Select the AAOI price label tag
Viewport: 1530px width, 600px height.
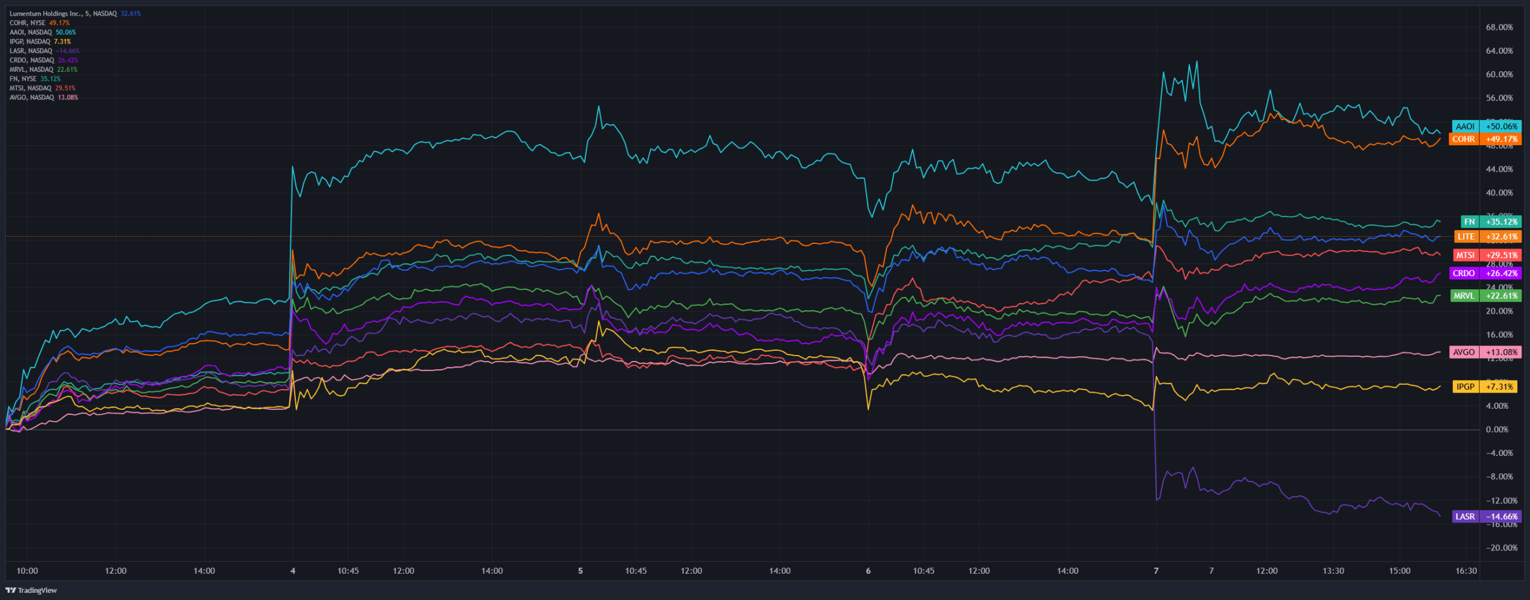coord(1486,126)
